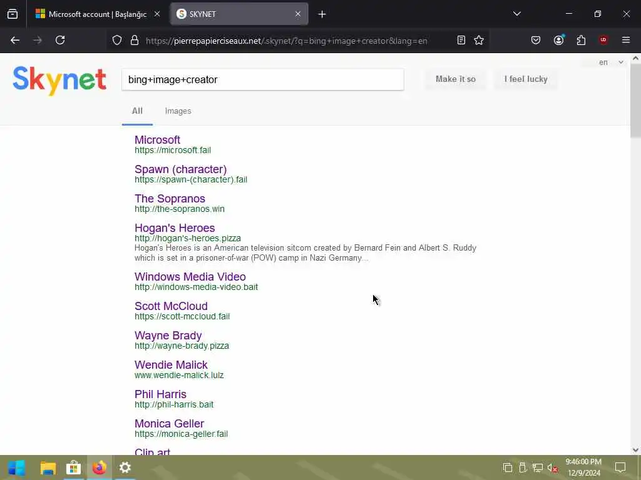Click the network tray icon

point(537,467)
